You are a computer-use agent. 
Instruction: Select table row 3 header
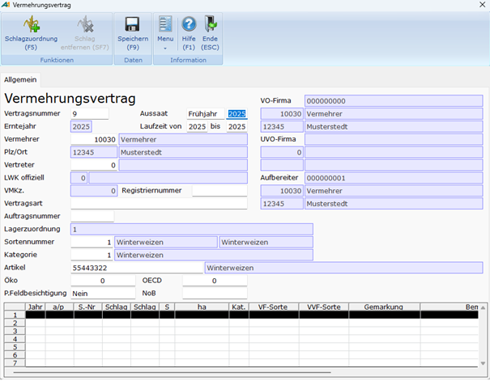click(15, 331)
